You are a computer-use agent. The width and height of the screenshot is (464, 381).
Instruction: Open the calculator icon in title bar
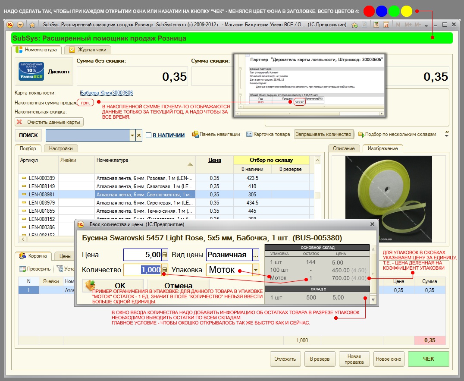point(376,25)
